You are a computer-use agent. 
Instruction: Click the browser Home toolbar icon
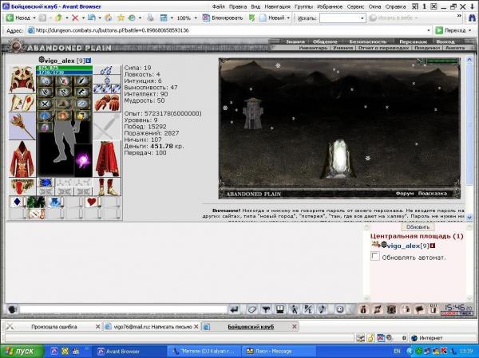pyautogui.click(x=108, y=18)
